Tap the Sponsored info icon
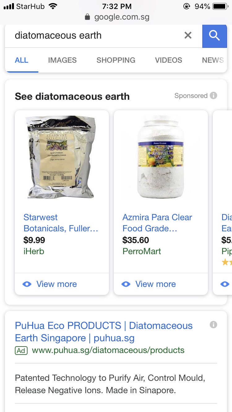 tap(213, 95)
